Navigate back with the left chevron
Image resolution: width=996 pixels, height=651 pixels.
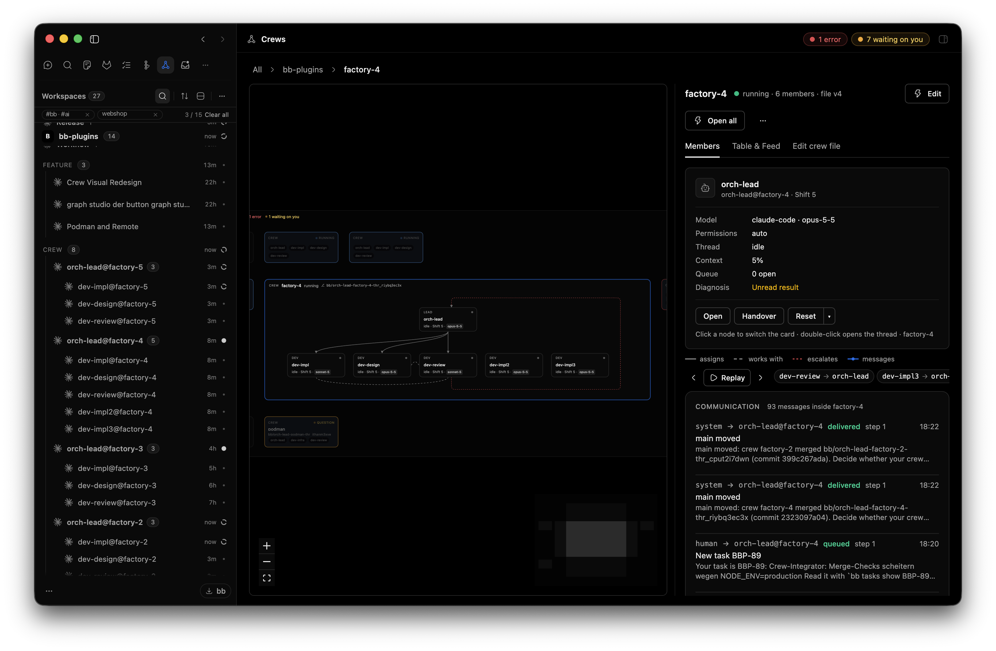tap(203, 39)
